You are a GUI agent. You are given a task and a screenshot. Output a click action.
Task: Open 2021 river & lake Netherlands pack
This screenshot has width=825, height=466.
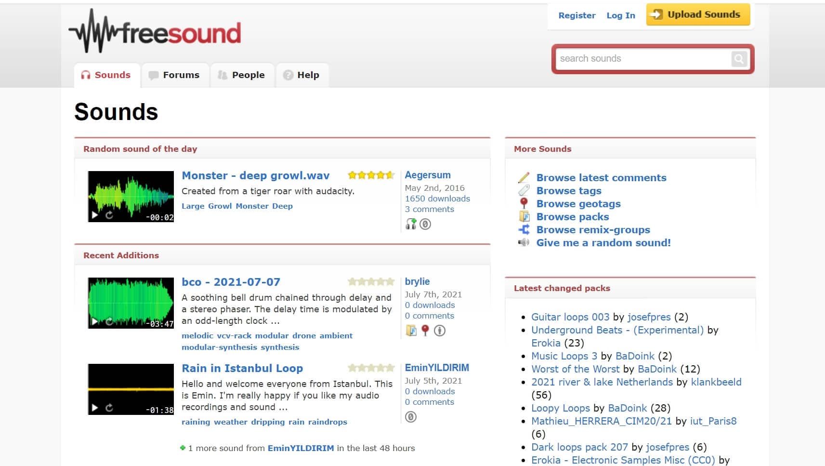click(x=602, y=382)
